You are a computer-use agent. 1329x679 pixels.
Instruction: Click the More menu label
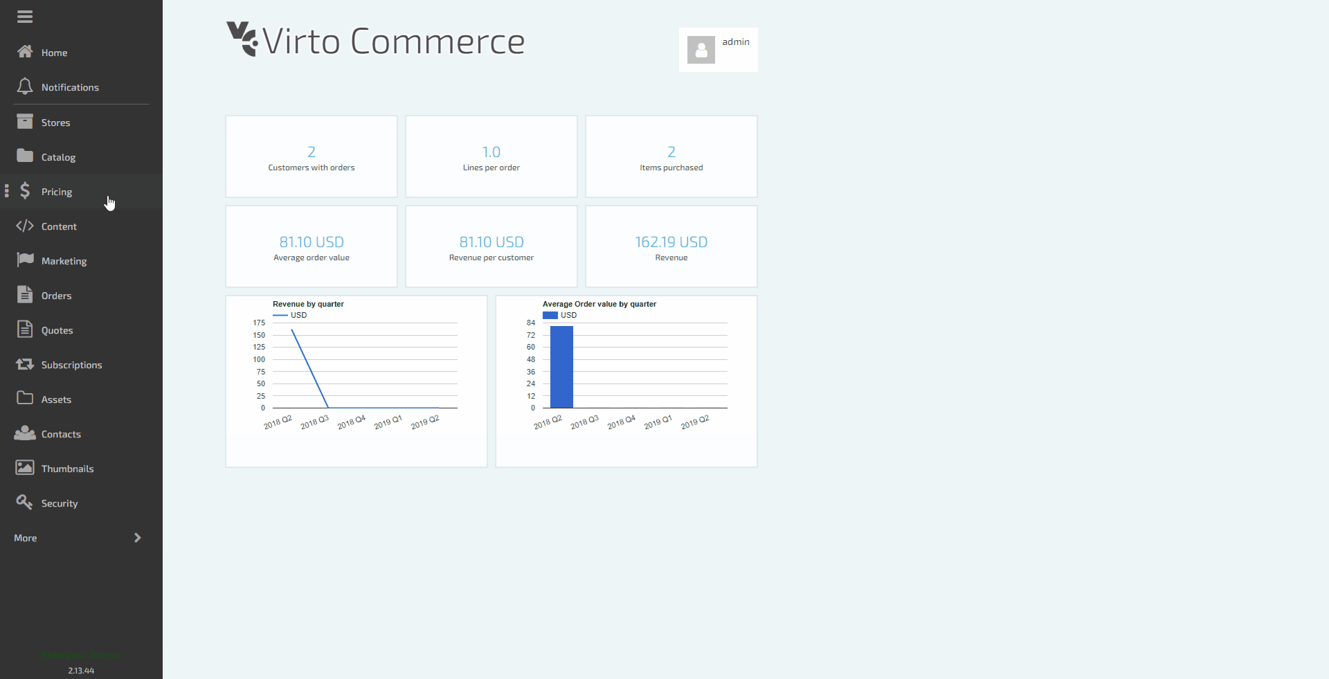(26, 538)
